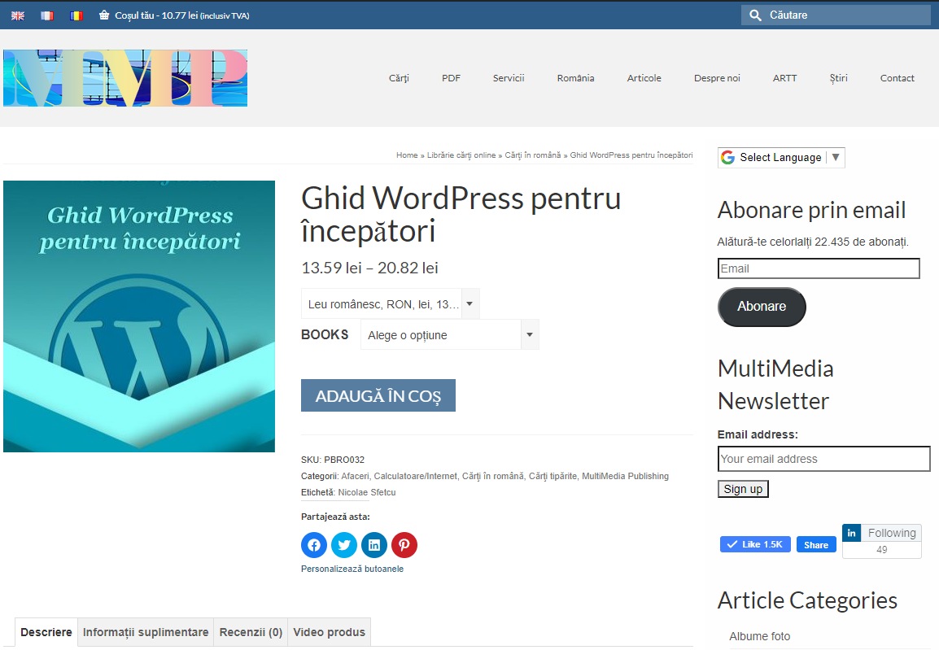Open the Știri menu item
The image size is (939, 650).
pos(838,78)
